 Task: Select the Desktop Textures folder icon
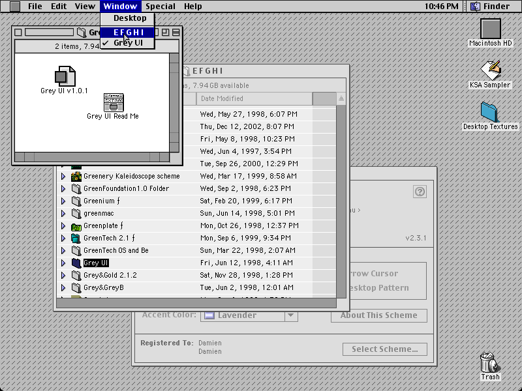(x=489, y=111)
